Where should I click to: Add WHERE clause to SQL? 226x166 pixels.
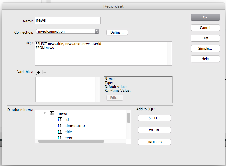pos(155,130)
